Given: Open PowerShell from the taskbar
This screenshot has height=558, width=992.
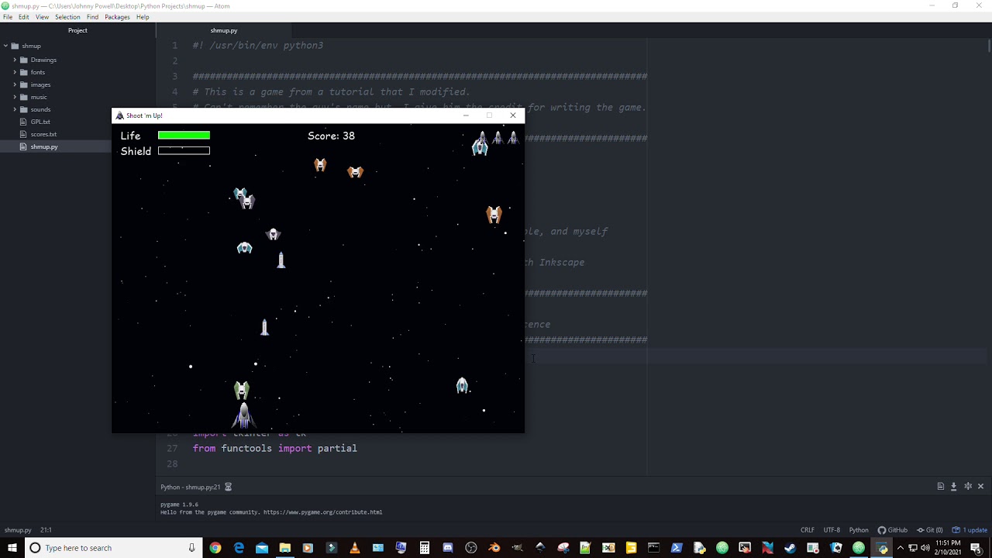Looking at the screenshot, I should (677, 548).
